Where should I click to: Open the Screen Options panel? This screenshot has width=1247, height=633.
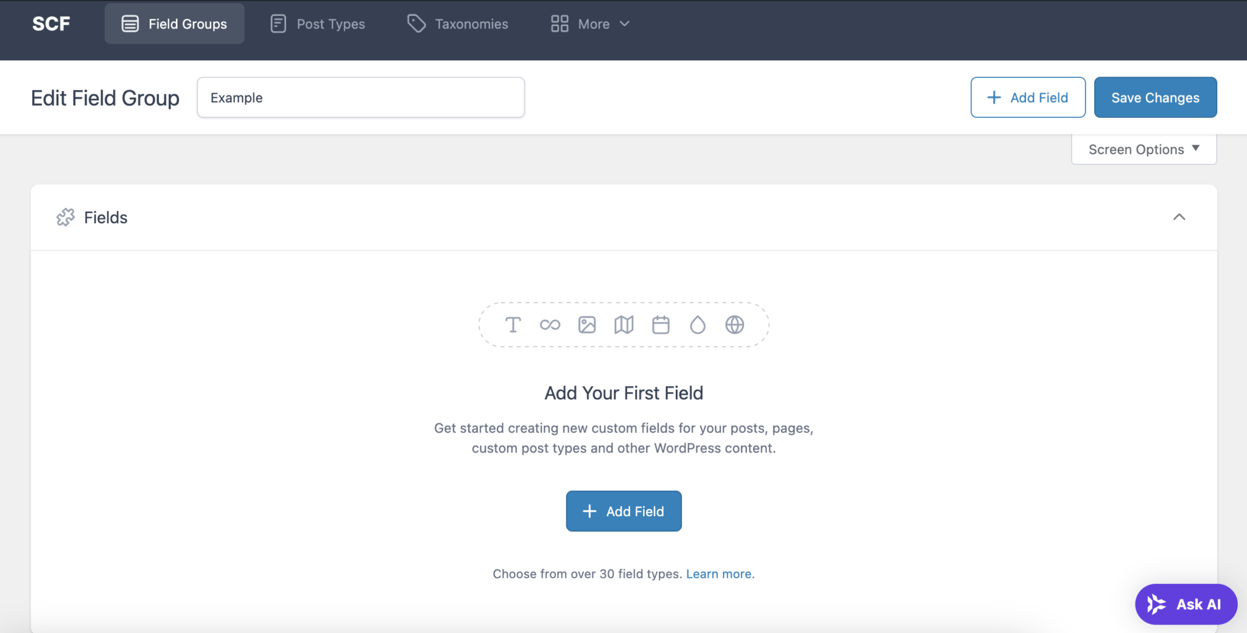1143,148
